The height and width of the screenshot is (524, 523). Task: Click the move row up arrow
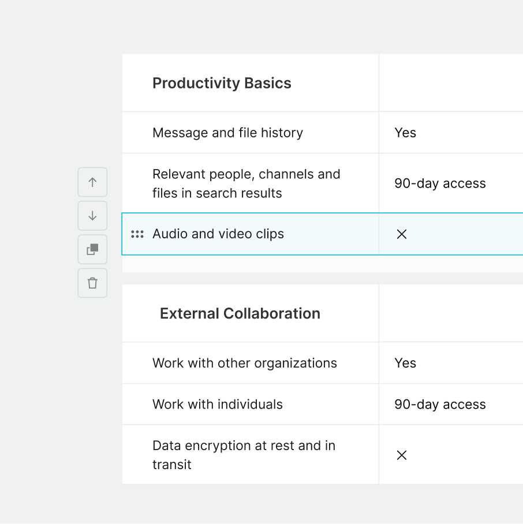point(92,182)
